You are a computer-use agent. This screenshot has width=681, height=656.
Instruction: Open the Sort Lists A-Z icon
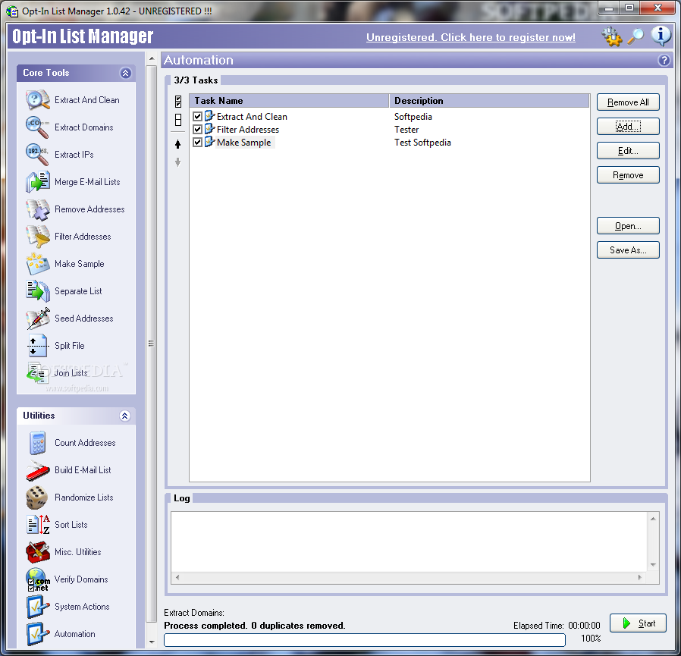click(37, 525)
